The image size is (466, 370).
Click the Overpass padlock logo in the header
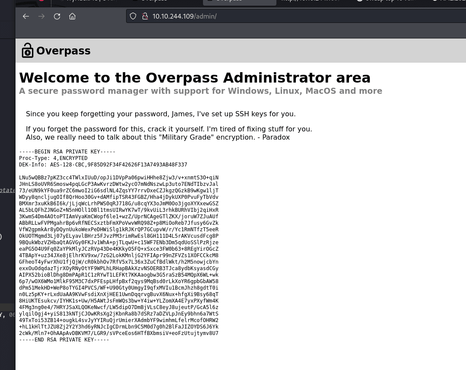click(x=27, y=50)
